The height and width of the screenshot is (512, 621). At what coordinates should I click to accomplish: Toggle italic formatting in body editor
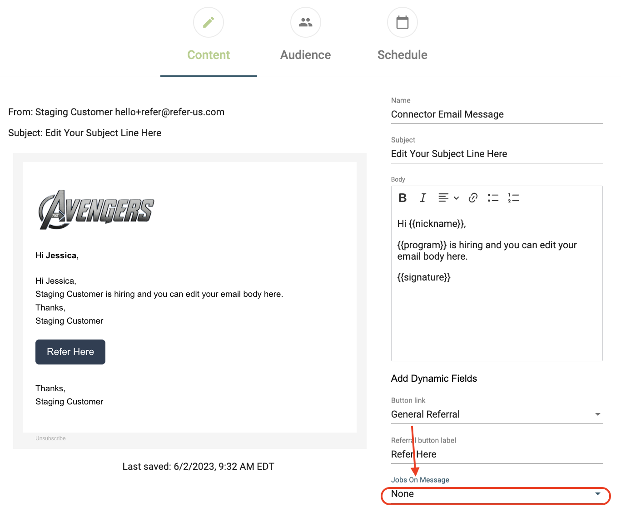(x=423, y=198)
